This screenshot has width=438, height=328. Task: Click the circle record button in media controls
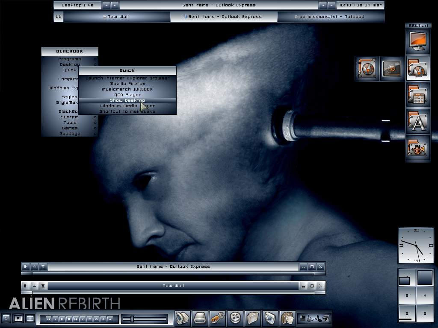point(96,319)
